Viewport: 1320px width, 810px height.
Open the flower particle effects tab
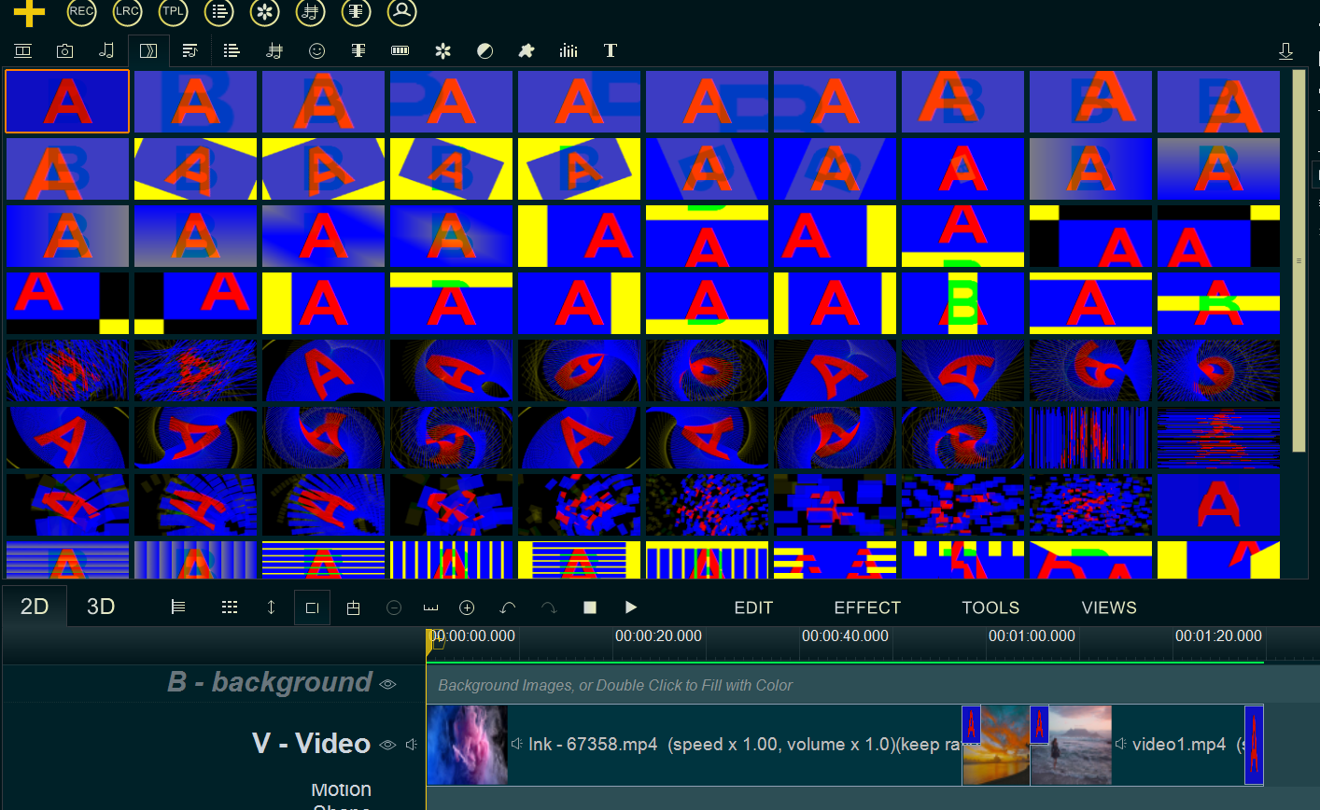coord(443,50)
